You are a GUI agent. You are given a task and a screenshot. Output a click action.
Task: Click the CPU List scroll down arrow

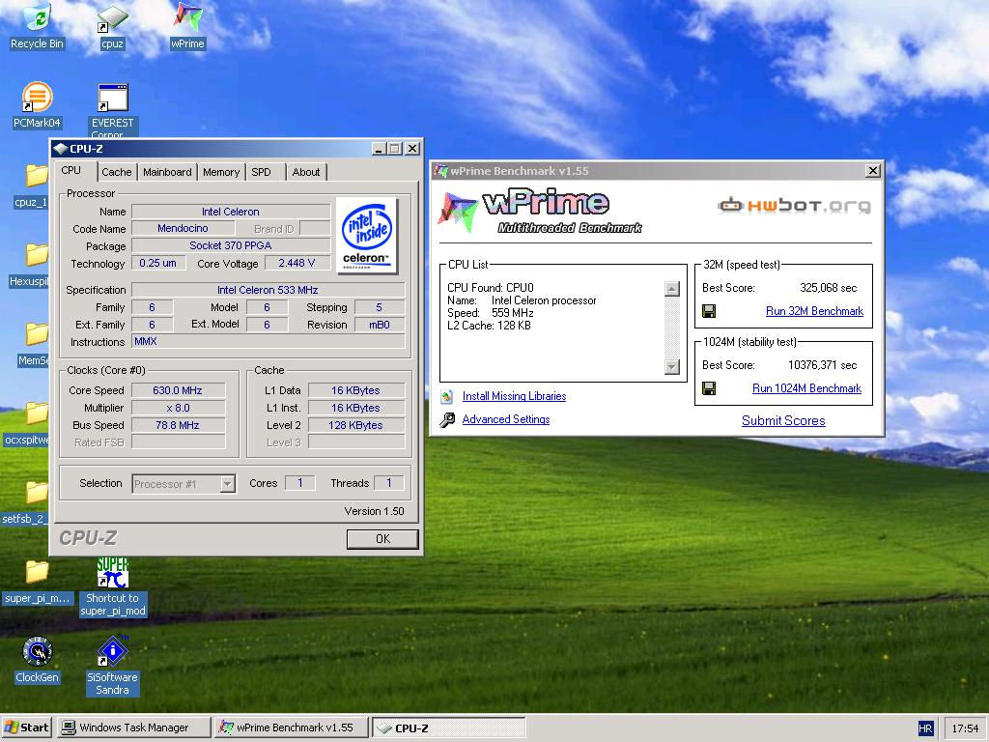[672, 366]
